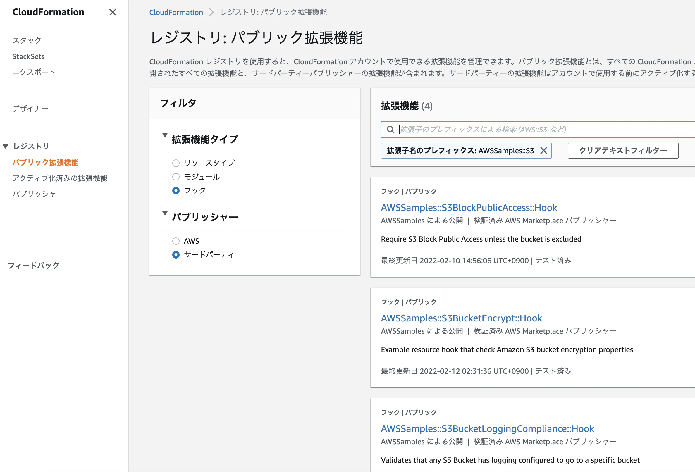This screenshot has width=695, height=472.
Task: Collapse the 拡張機能タイプ filter section
Action: tap(165, 135)
